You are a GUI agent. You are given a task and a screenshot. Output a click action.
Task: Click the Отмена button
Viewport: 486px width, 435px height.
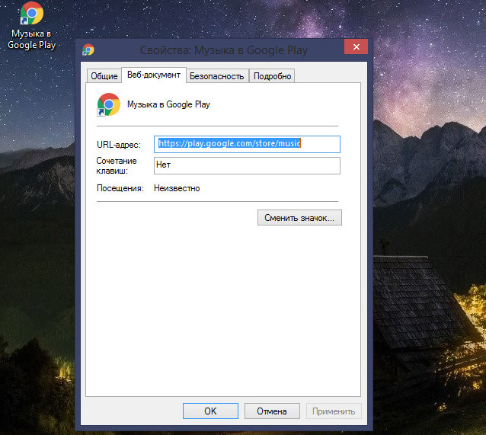[272, 411]
